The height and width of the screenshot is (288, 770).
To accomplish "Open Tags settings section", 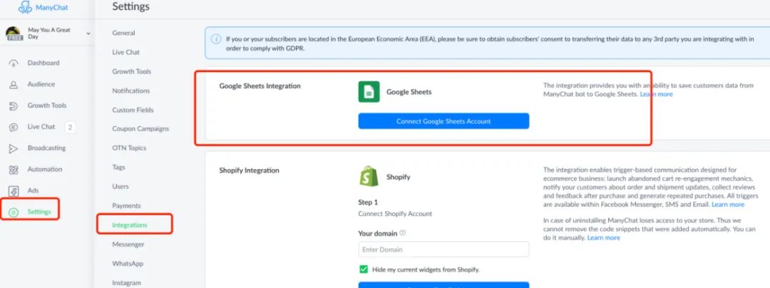I will [118, 168].
